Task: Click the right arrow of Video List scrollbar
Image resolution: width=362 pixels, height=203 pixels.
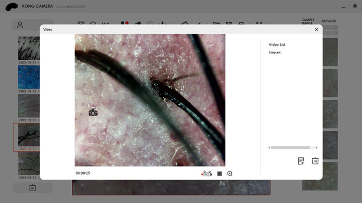Action: point(316,148)
